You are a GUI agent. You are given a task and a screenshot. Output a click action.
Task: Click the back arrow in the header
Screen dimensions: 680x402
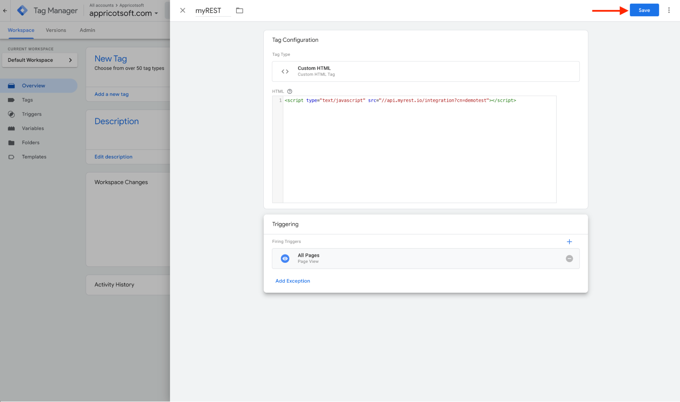click(5, 11)
